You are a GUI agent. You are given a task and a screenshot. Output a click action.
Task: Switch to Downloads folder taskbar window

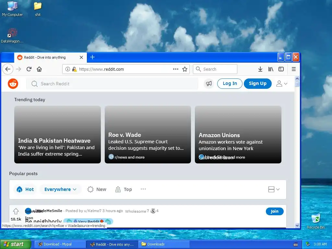164,244
